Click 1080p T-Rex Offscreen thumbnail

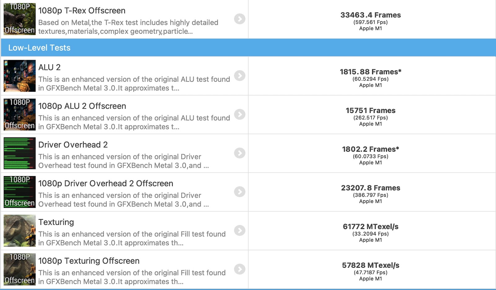[x=20, y=19]
